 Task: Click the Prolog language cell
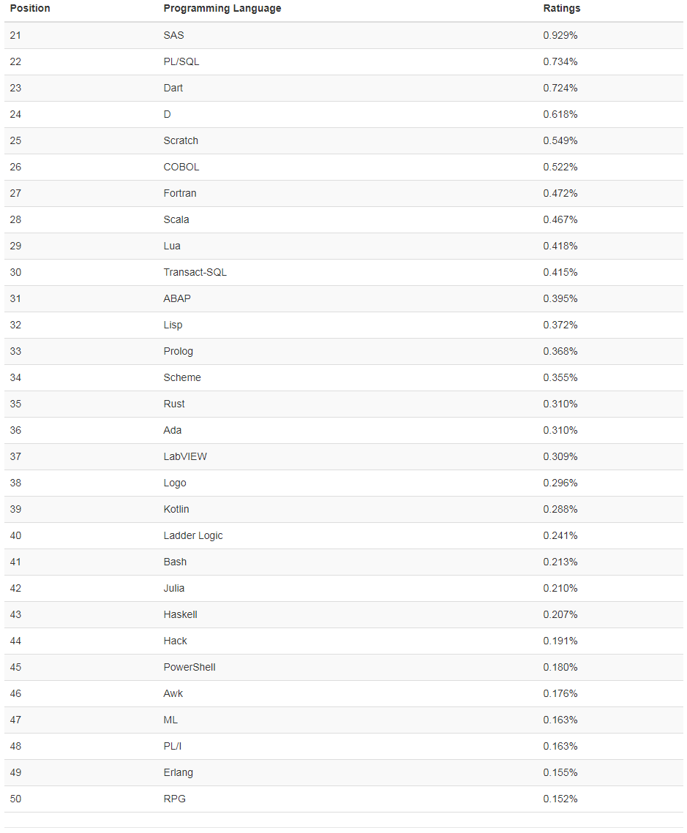[178, 351]
